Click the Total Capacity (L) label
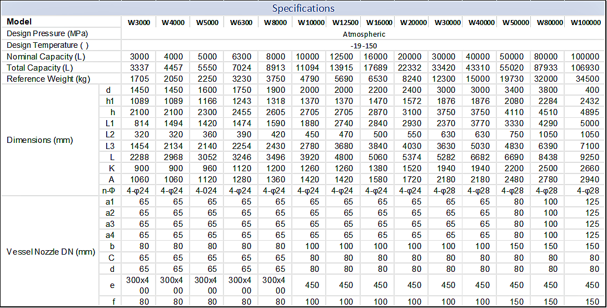Image resolution: width=607 pixels, height=308 pixels. [39, 68]
